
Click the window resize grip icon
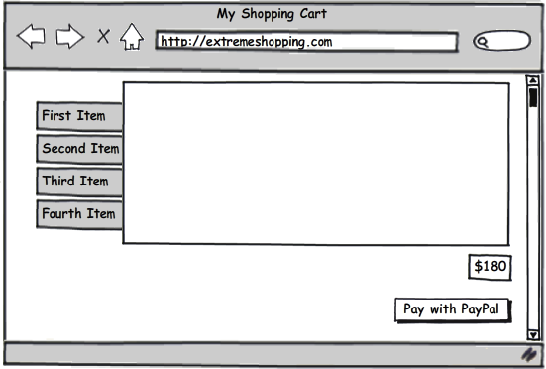click(529, 354)
